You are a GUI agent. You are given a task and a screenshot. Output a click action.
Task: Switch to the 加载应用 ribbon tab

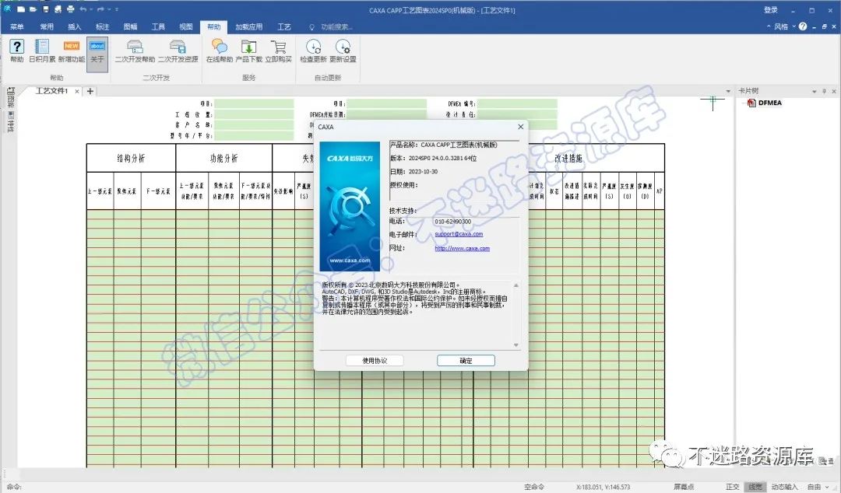(x=249, y=26)
